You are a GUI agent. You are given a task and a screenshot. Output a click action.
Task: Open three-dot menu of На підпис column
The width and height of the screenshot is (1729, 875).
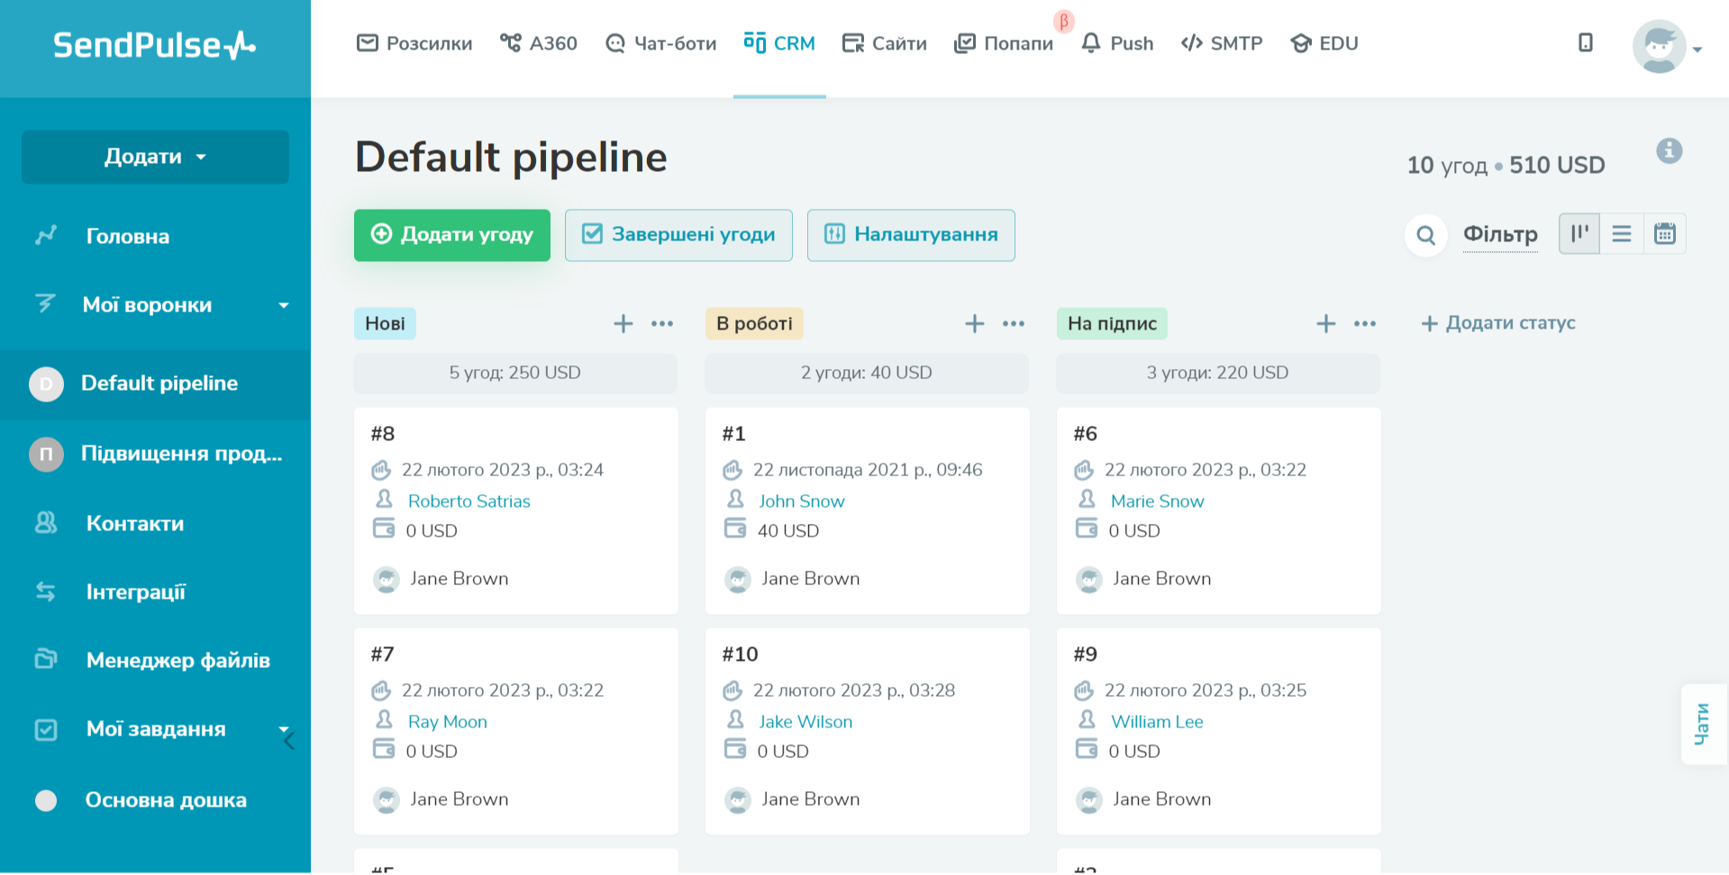(x=1364, y=324)
